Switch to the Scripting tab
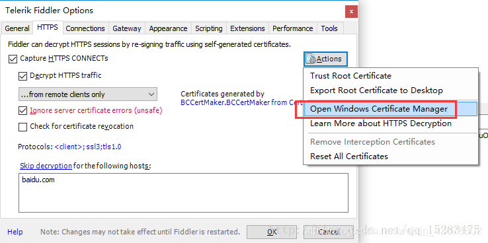The image size is (488, 243). [209, 28]
